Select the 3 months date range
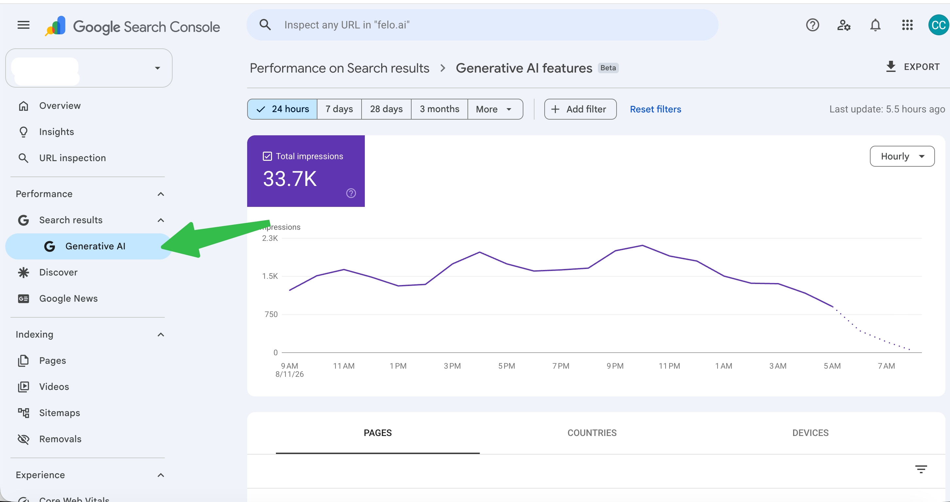 click(439, 109)
